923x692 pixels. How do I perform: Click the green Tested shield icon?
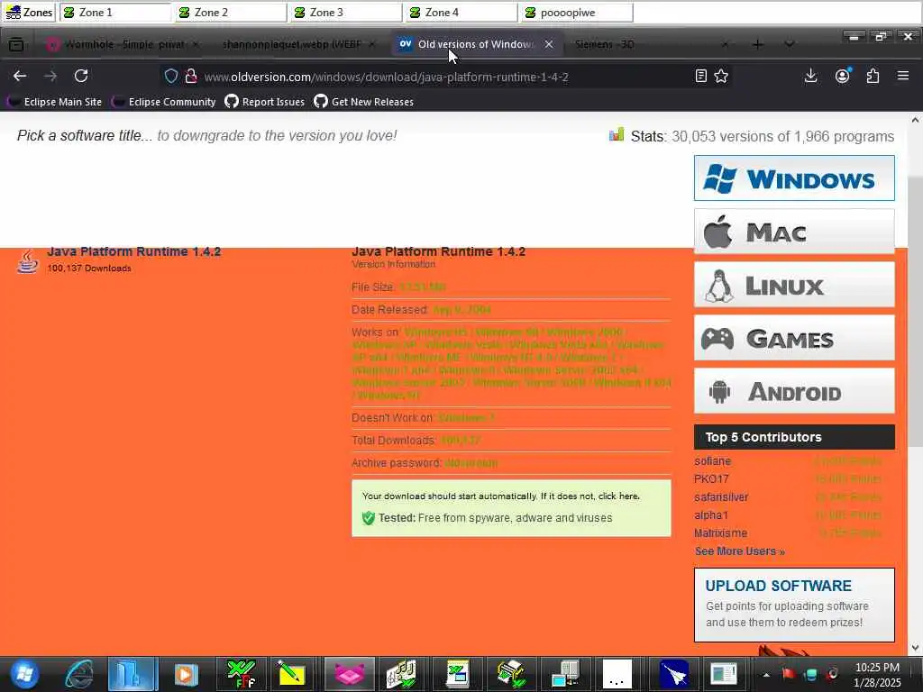point(369,518)
